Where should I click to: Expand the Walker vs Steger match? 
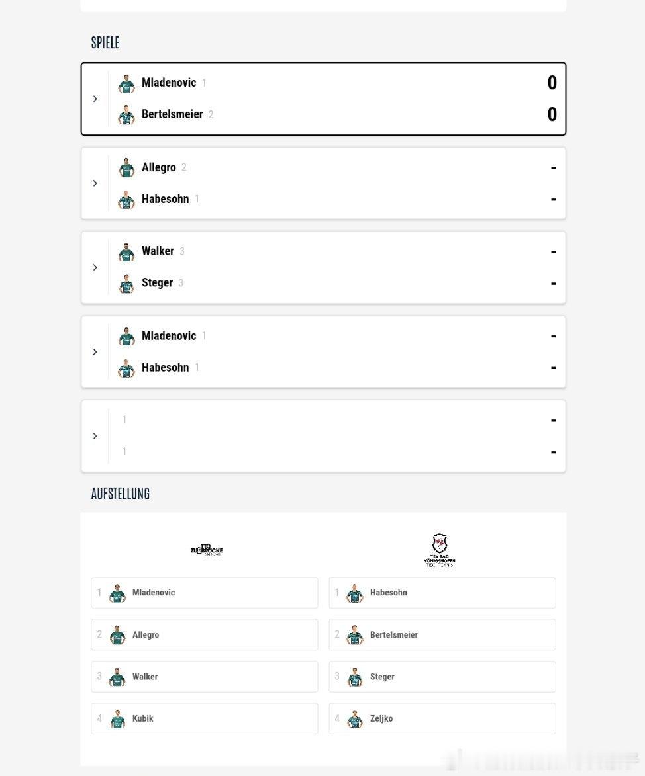pyautogui.click(x=95, y=267)
